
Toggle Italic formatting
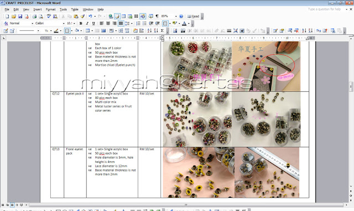click(87, 23)
